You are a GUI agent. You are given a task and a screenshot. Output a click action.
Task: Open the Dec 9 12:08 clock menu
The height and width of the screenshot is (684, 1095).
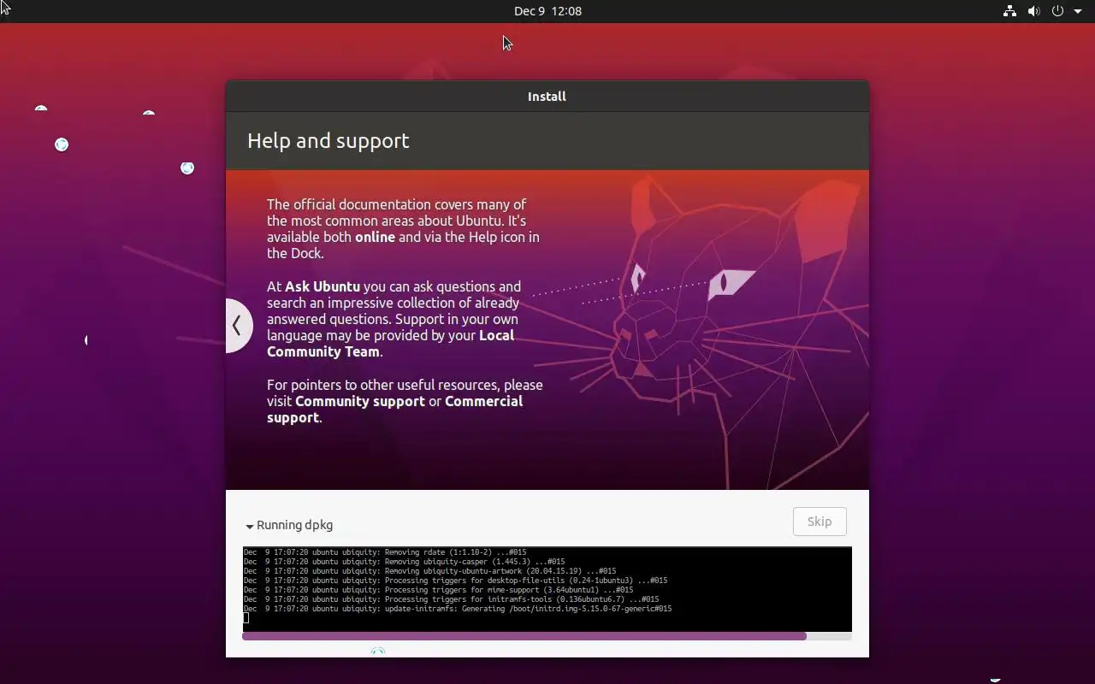[x=547, y=11]
